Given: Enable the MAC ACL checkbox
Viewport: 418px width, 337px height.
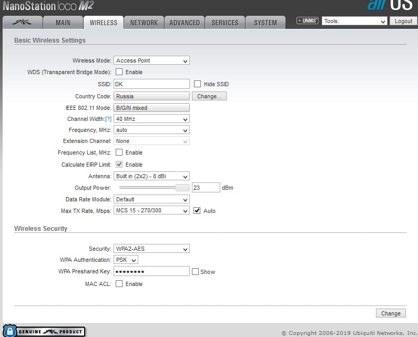Looking at the screenshot, I should (x=119, y=284).
